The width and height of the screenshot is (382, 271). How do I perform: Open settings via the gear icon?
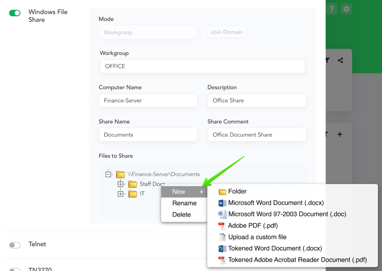[x=347, y=9]
